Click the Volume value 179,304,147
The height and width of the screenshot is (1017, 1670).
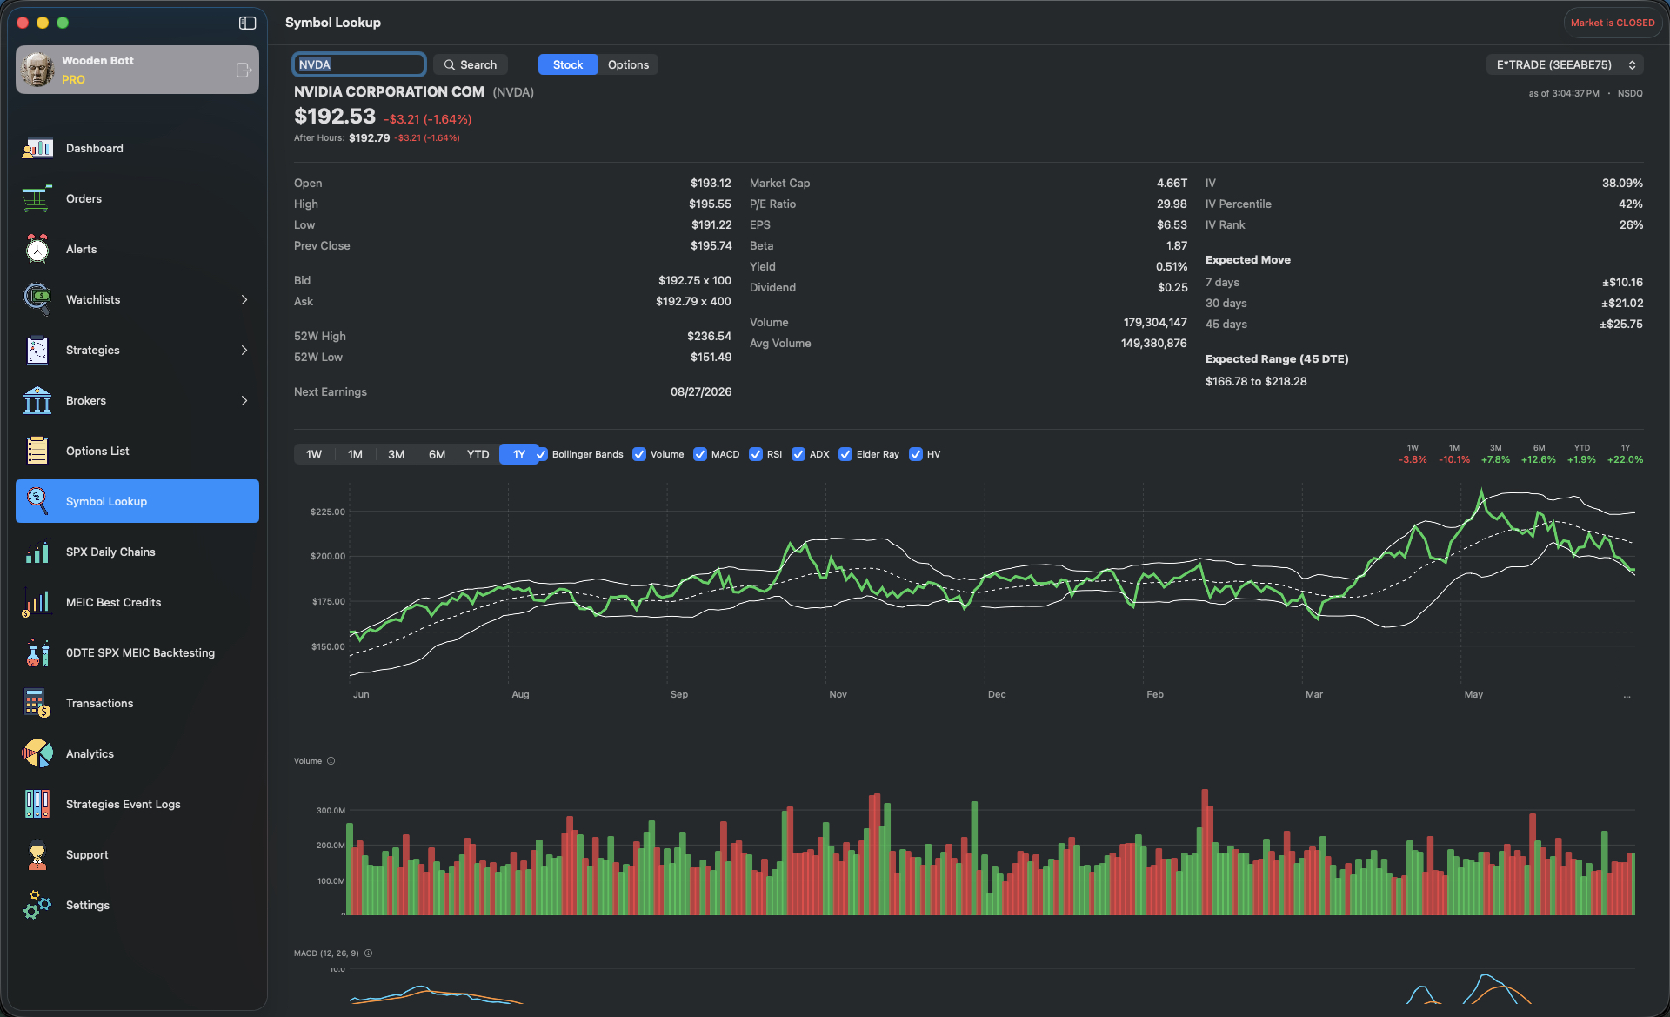[x=1155, y=322]
